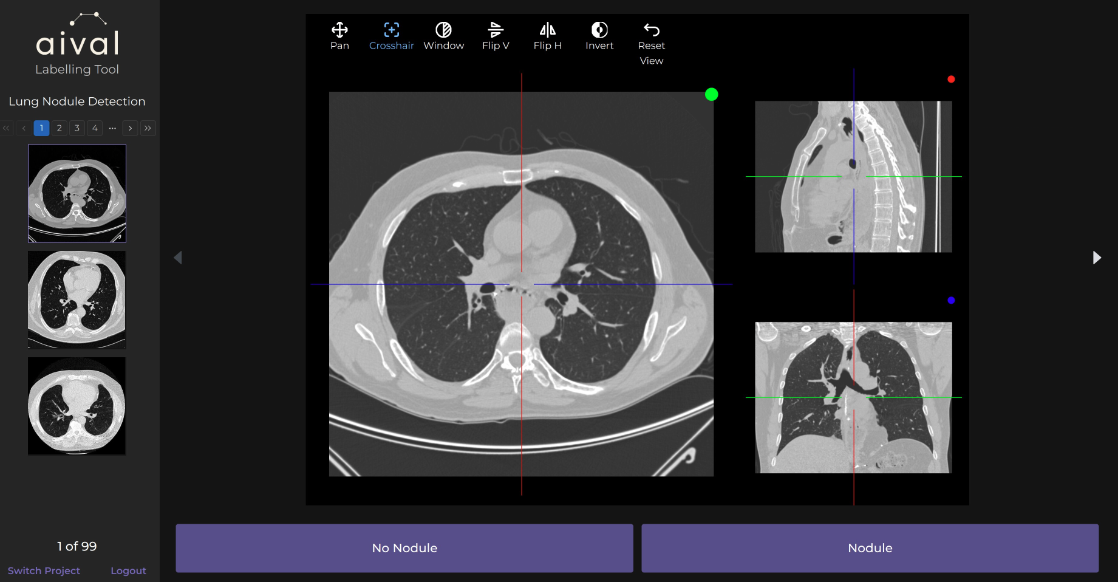Click the red dot on the sagittal view
The width and height of the screenshot is (1118, 582).
click(951, 79)
